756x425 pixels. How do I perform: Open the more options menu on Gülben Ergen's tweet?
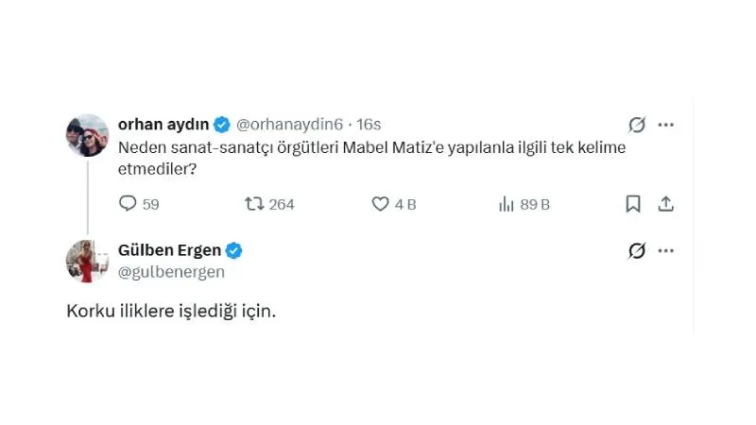[665, 250]
